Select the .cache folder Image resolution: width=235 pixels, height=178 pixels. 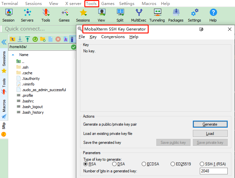click(x=24, y=73)
